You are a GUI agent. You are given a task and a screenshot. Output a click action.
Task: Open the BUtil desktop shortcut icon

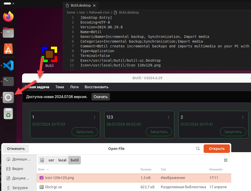tap(49, 54)
